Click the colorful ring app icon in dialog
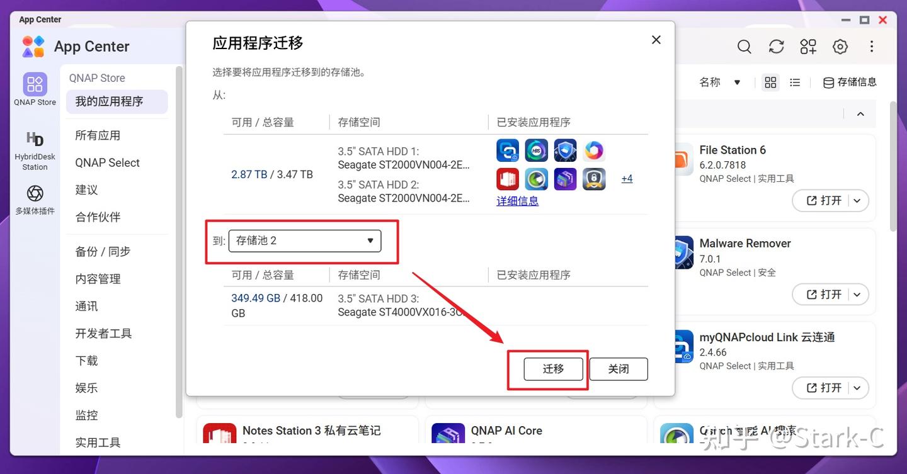 pos(594,150)
